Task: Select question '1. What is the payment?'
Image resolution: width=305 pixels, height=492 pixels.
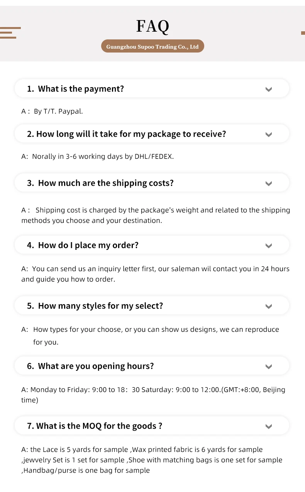Action: tap(76, 89)
